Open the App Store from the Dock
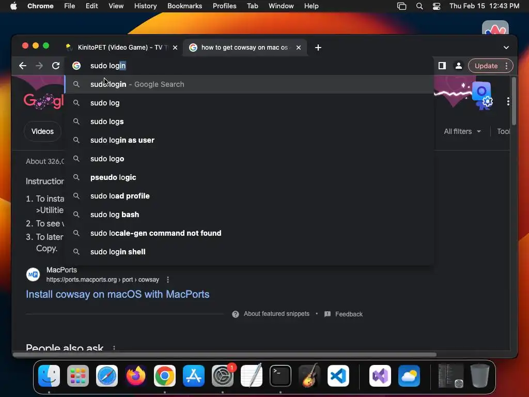The image size is (529, 397). (x=194, y=376)
